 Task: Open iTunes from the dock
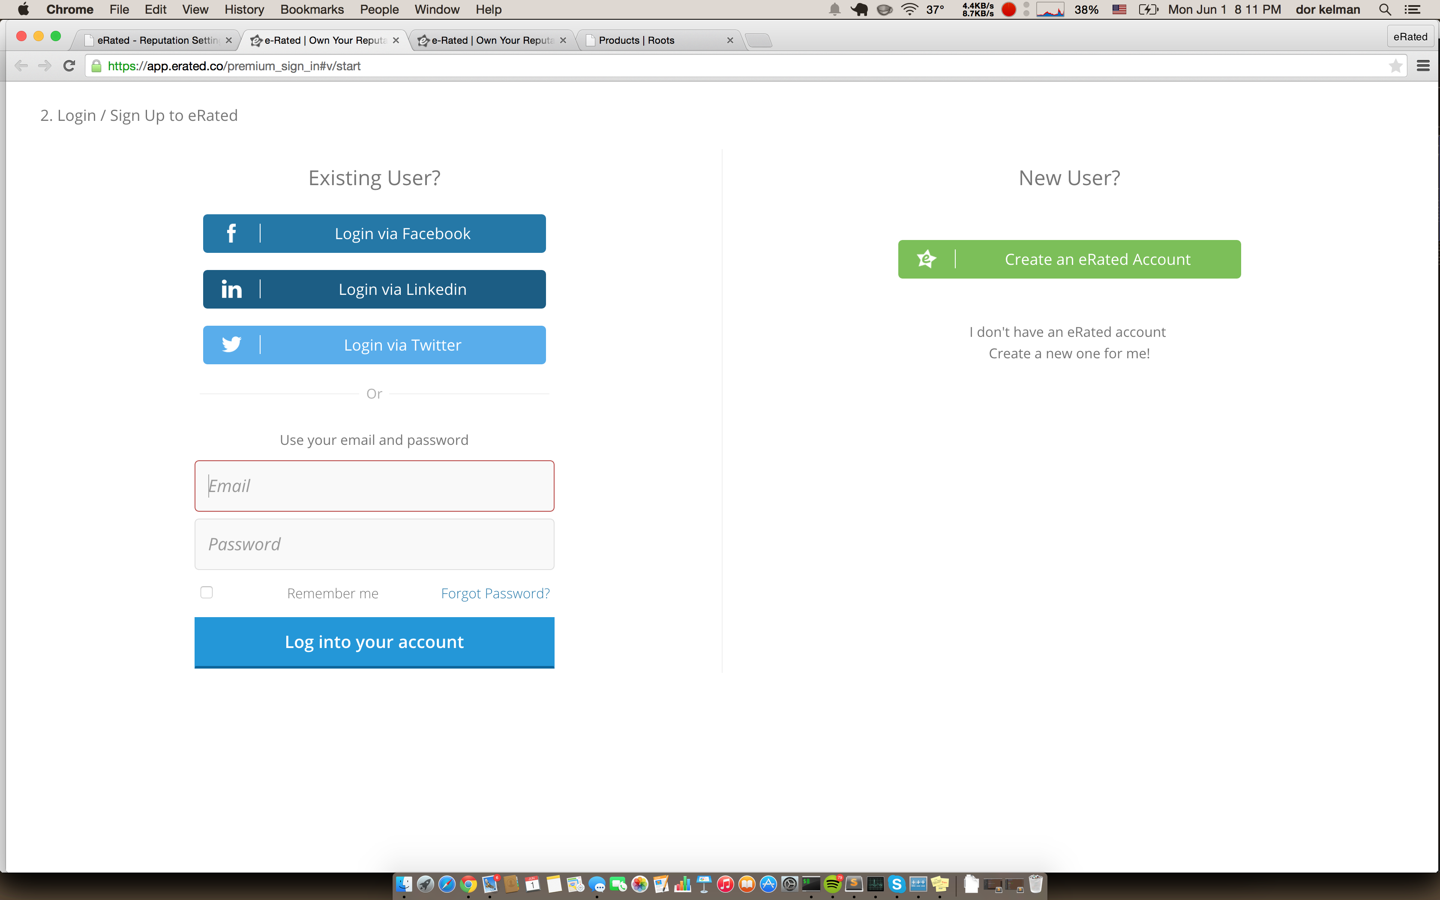pos(725,885)
